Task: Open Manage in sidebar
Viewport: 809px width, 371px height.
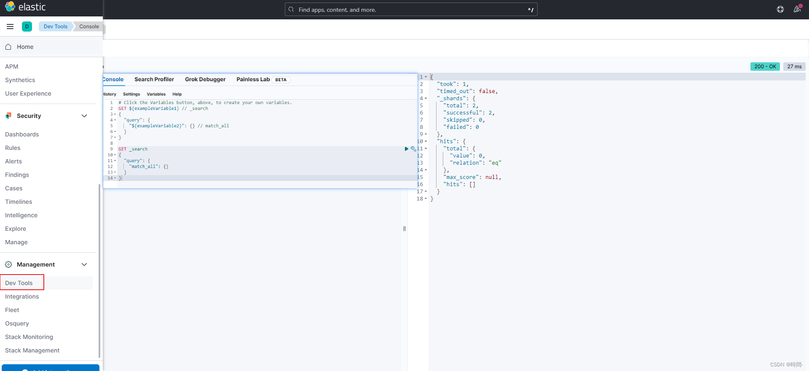Action: click(x=16, y=242)
